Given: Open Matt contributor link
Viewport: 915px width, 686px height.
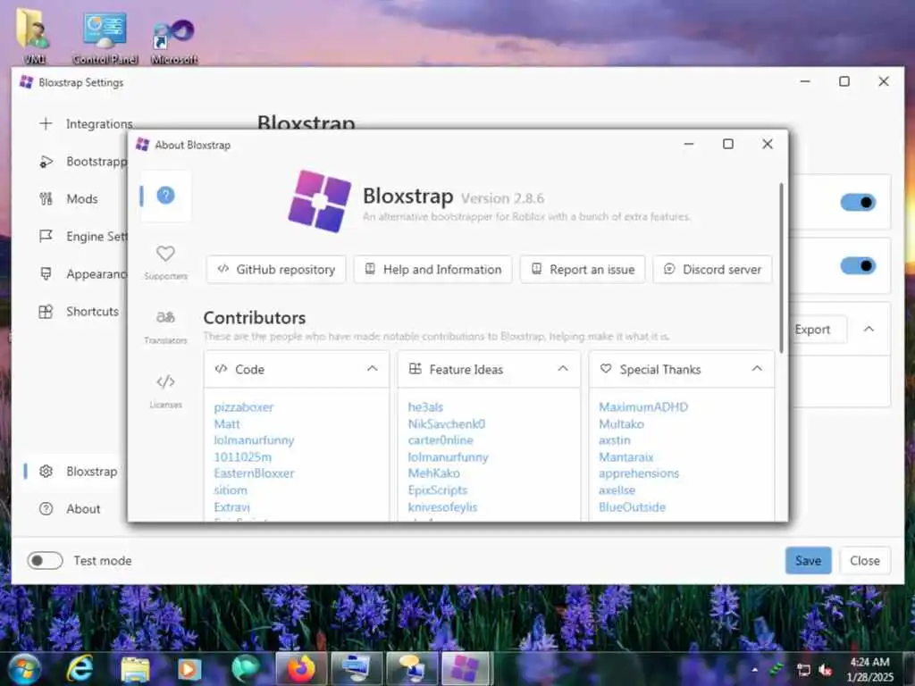Looking at the screenshot, I should click(x=227, y=424).
